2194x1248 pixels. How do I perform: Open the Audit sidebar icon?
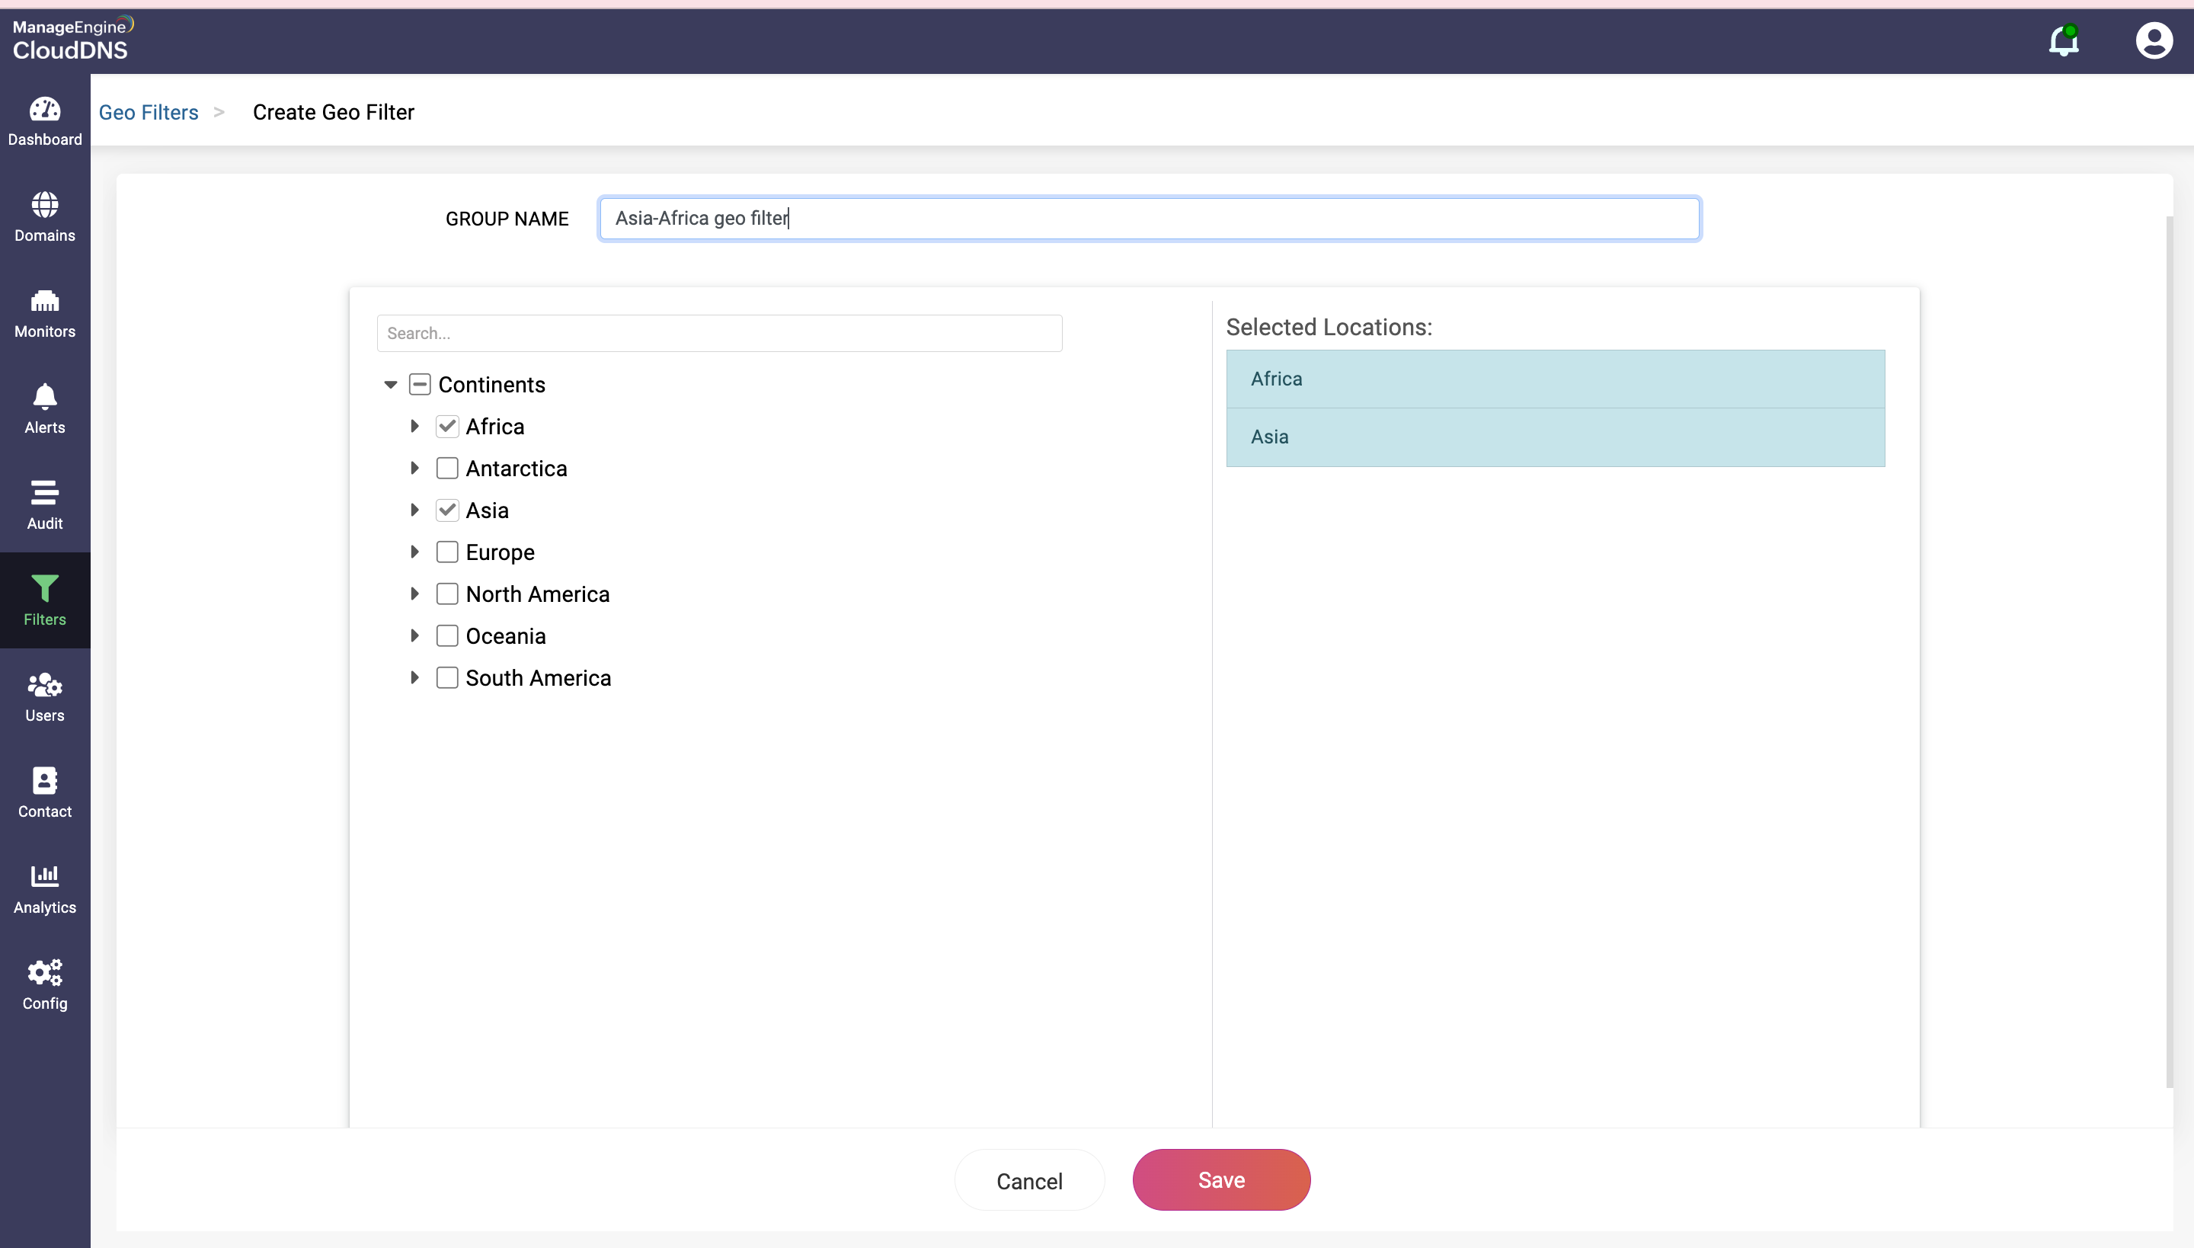(44, 494)
